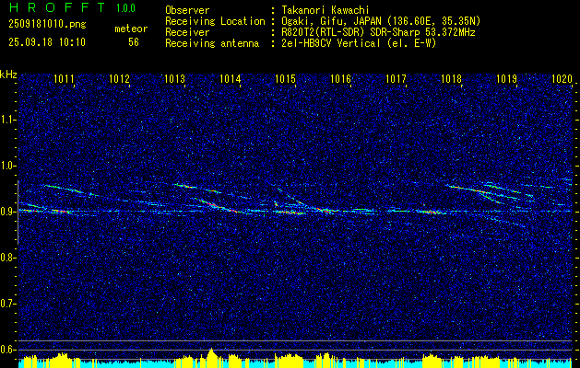Click the meteor label
580x368 pixels.
[x=131, y=29]
